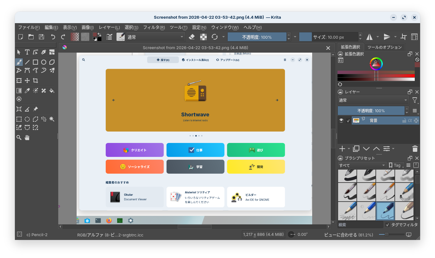Image resolution: width=435 pixels, height=258 pixels.
Task: Toggle eraser mode in the toolbar
Action: 192,37
